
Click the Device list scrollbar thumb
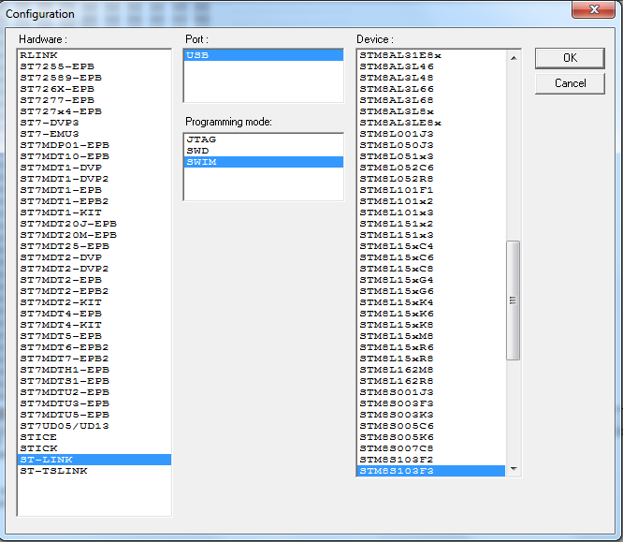[x=513, y=300]
